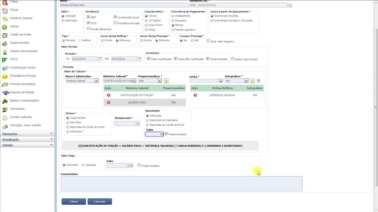Open Imposto de Renda menu entry
Screen dimensions: 378x212
click(x=22, y=92)
